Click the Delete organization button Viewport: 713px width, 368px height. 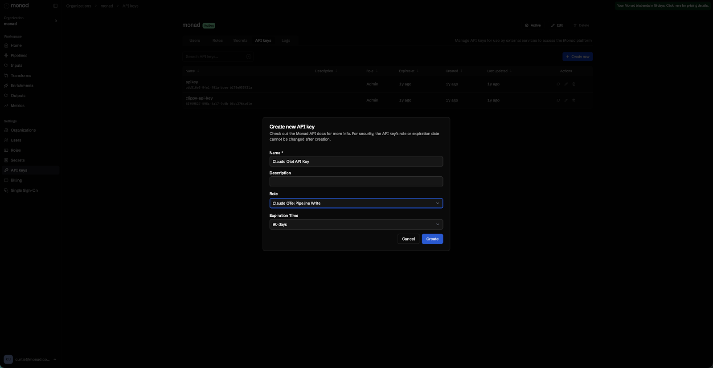click(x=582, y=25)
